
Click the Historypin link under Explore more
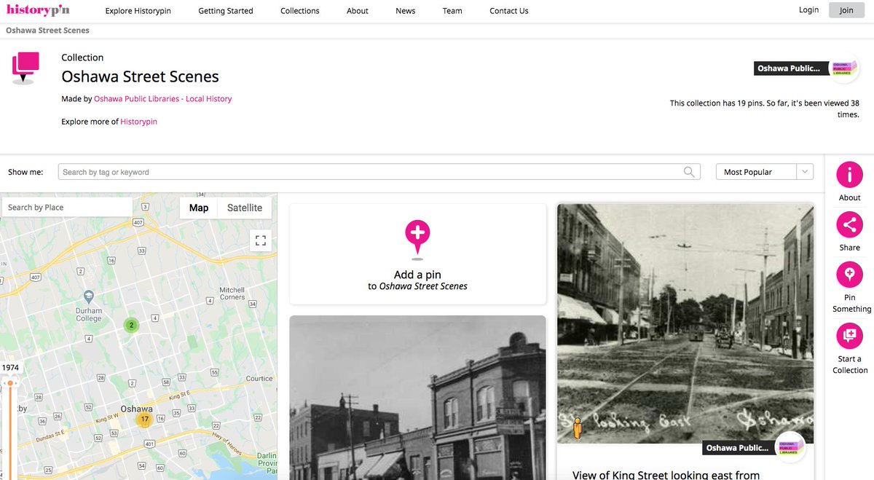click(139, 122)
